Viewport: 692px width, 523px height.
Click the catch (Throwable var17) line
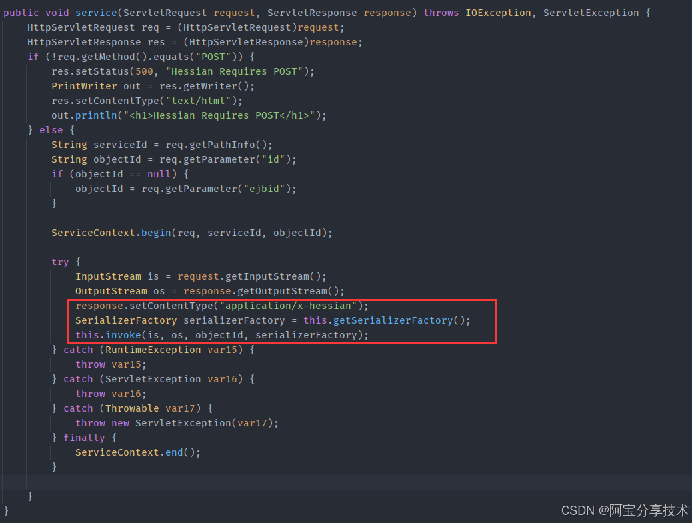132,408
